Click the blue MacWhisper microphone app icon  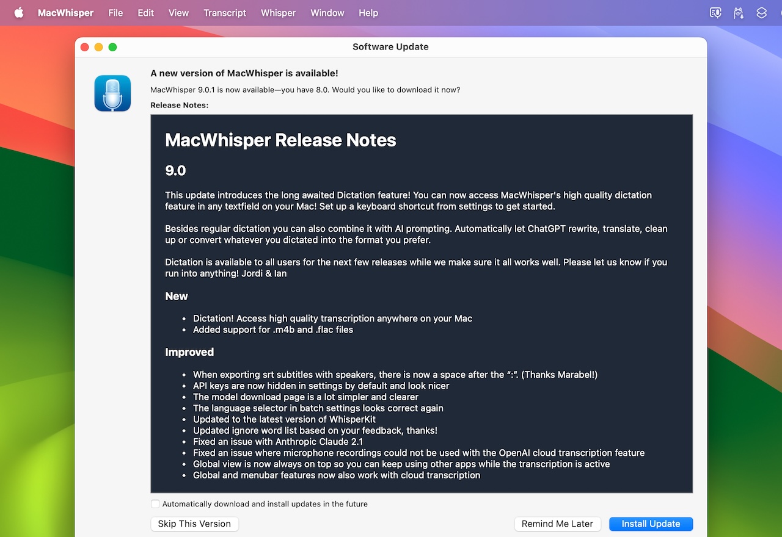click(x=112, y=93)
